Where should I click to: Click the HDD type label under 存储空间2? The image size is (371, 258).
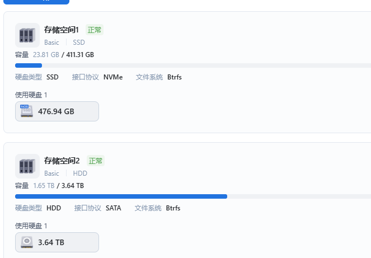tap(80, 173)
